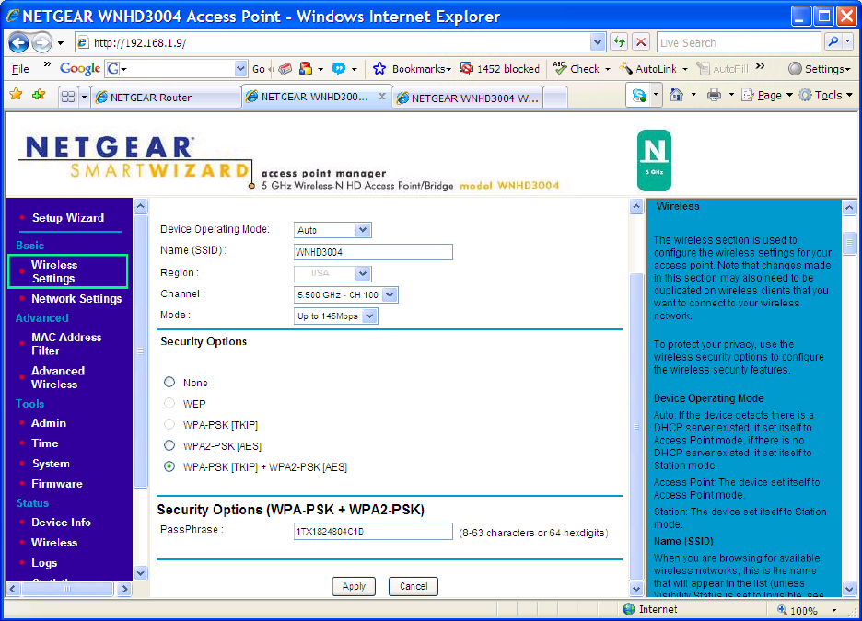Viewport: 862px width, 621px height.
Task: Click the Internet zone globe icon
Action: [x=629, y=609]
